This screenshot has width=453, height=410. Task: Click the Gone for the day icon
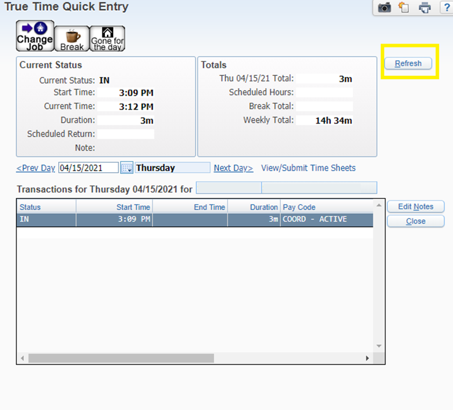click(x=108, y=39)
